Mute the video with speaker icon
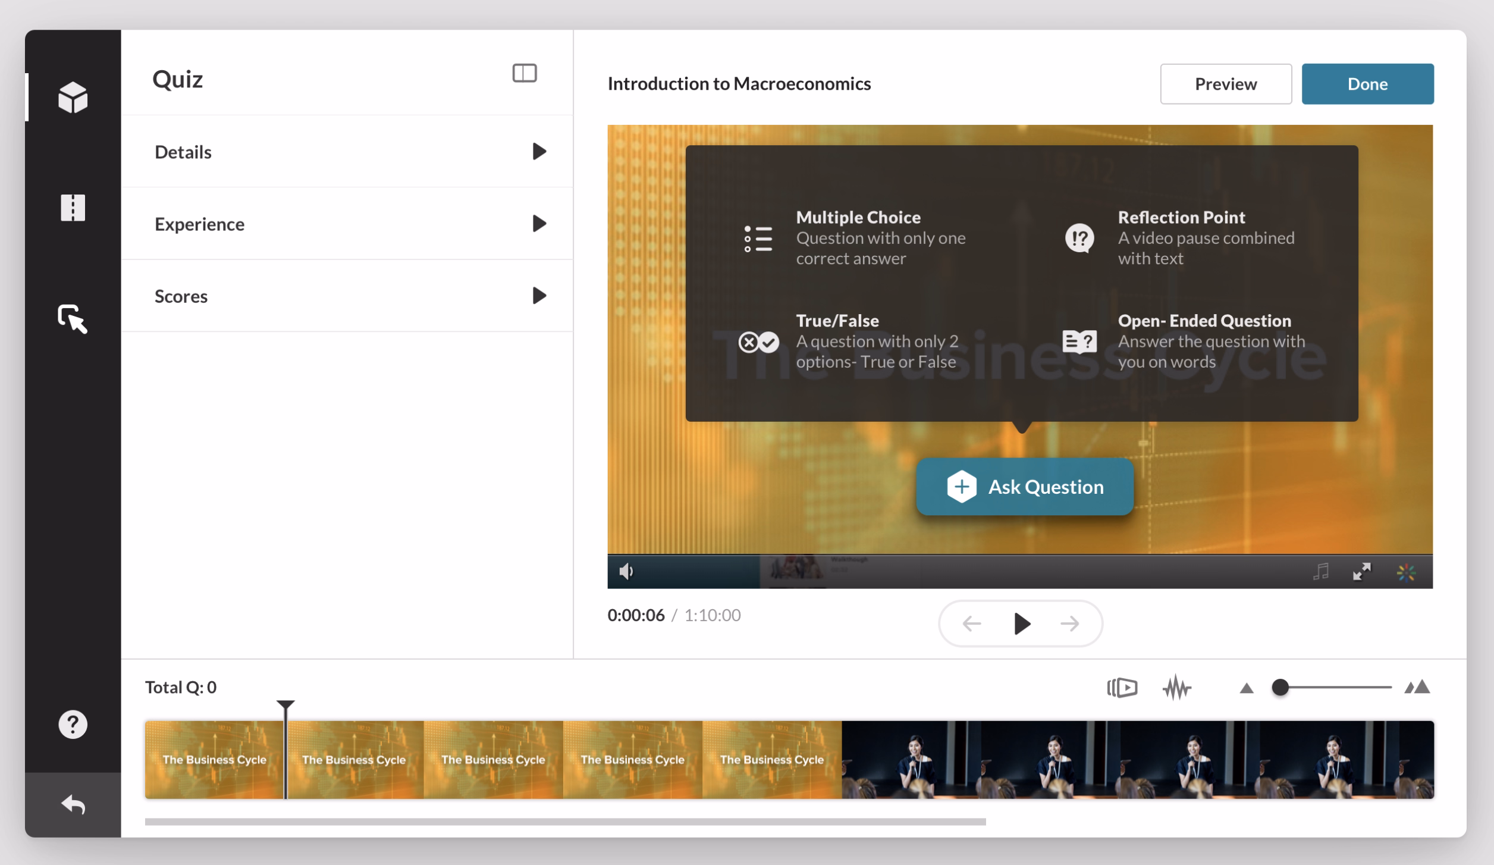 tap(626, 572)
